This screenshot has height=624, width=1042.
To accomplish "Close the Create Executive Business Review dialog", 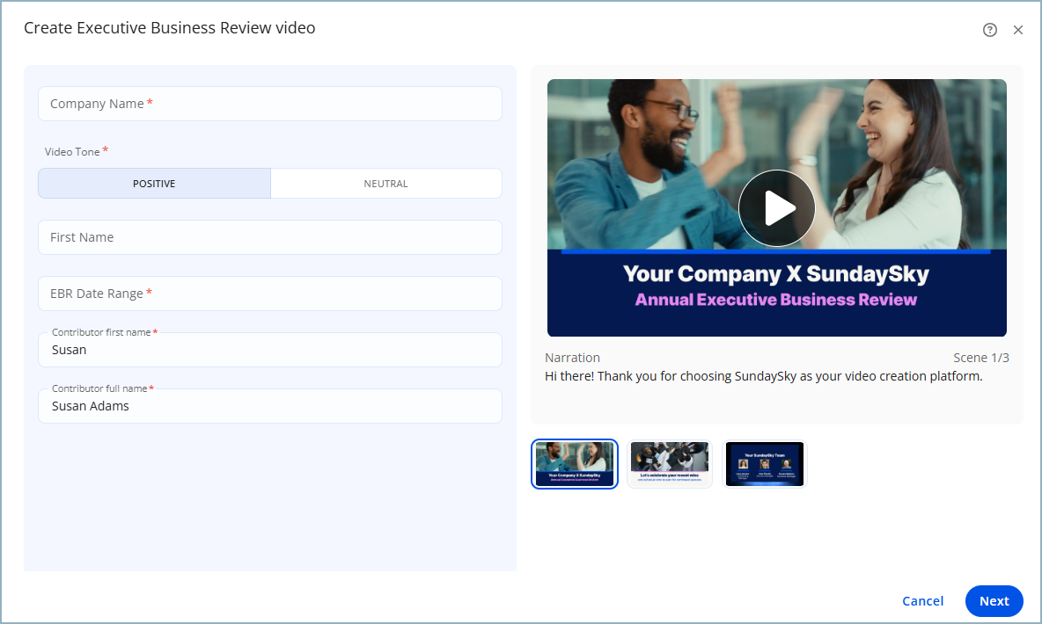I will point(1018,30).
